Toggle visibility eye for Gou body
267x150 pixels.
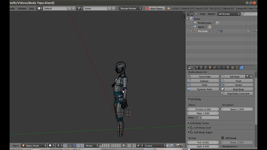click(248, 31)
